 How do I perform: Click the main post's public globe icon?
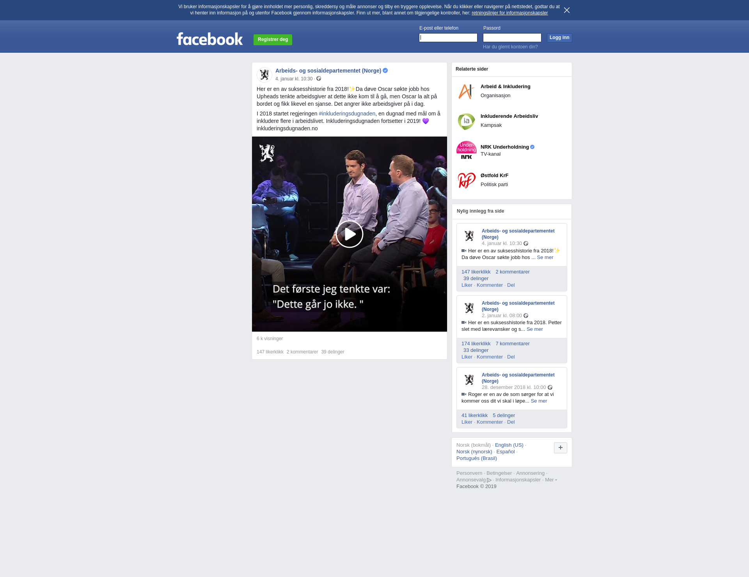coord(319,79)
